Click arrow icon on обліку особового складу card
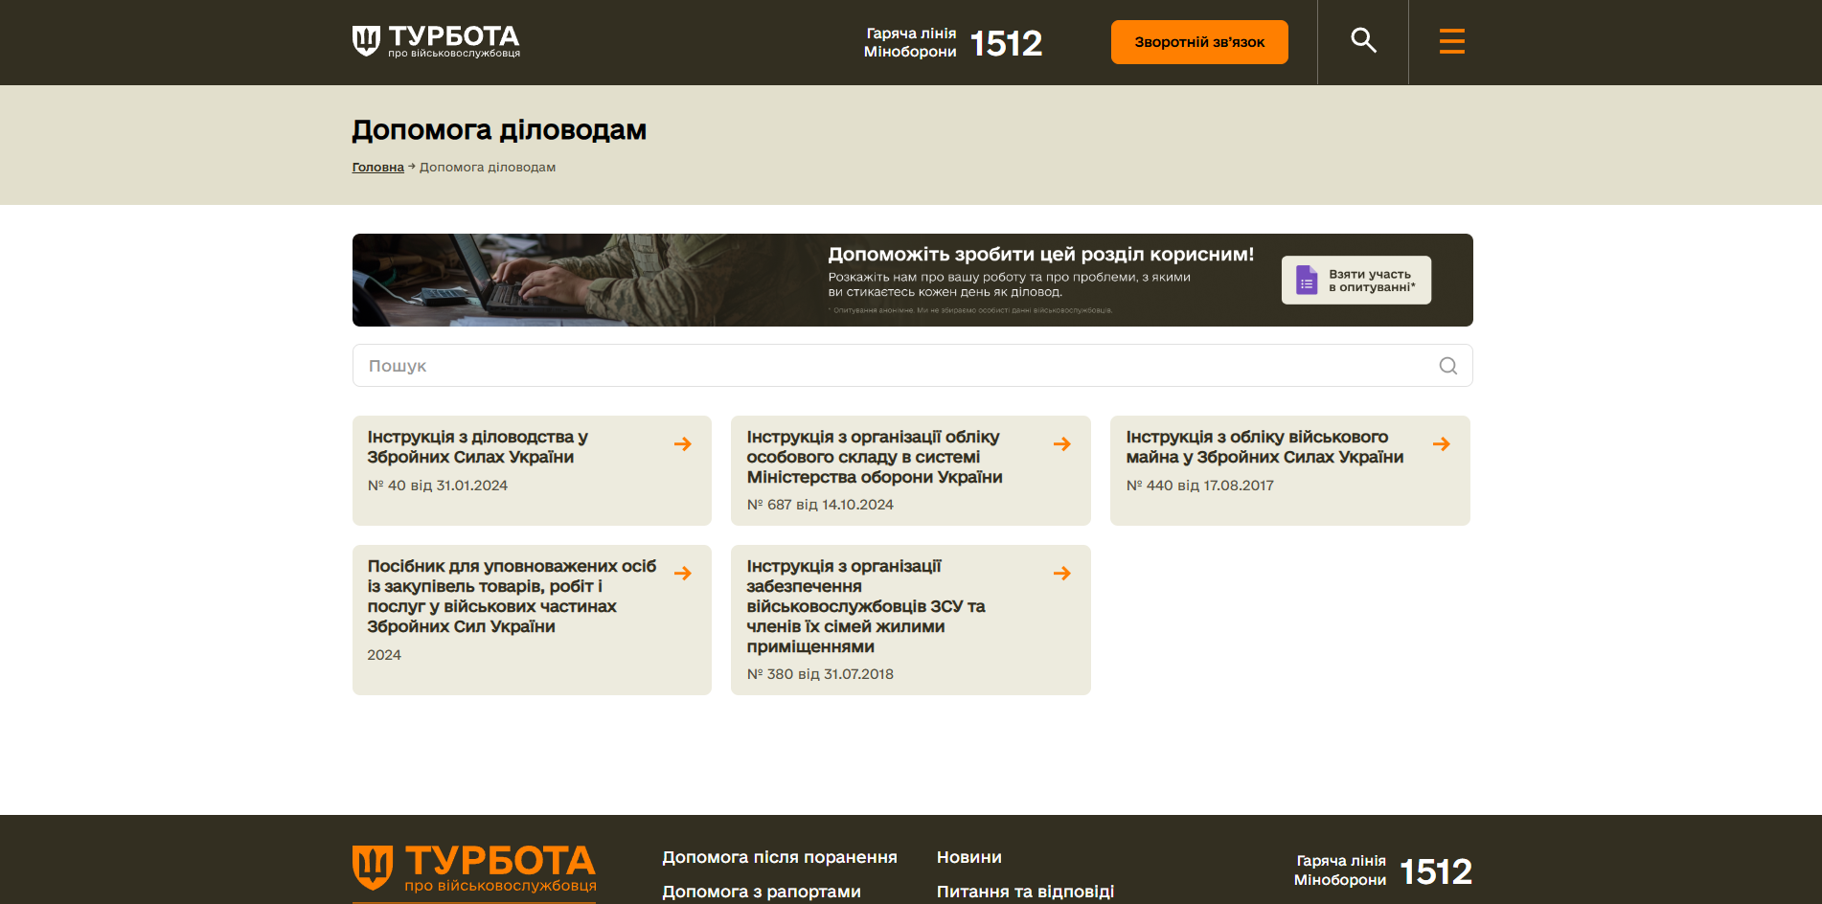The image size is (1822, 904). pos(1061,443)
